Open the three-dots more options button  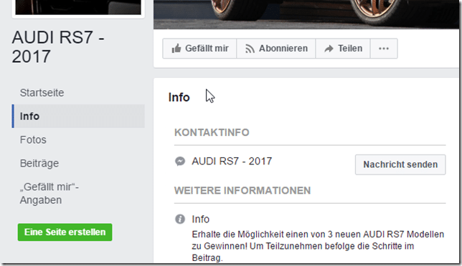coord(384,49)
